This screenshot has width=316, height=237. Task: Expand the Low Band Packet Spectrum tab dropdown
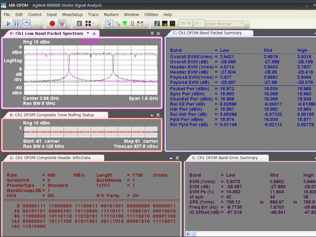coord(88,34)
